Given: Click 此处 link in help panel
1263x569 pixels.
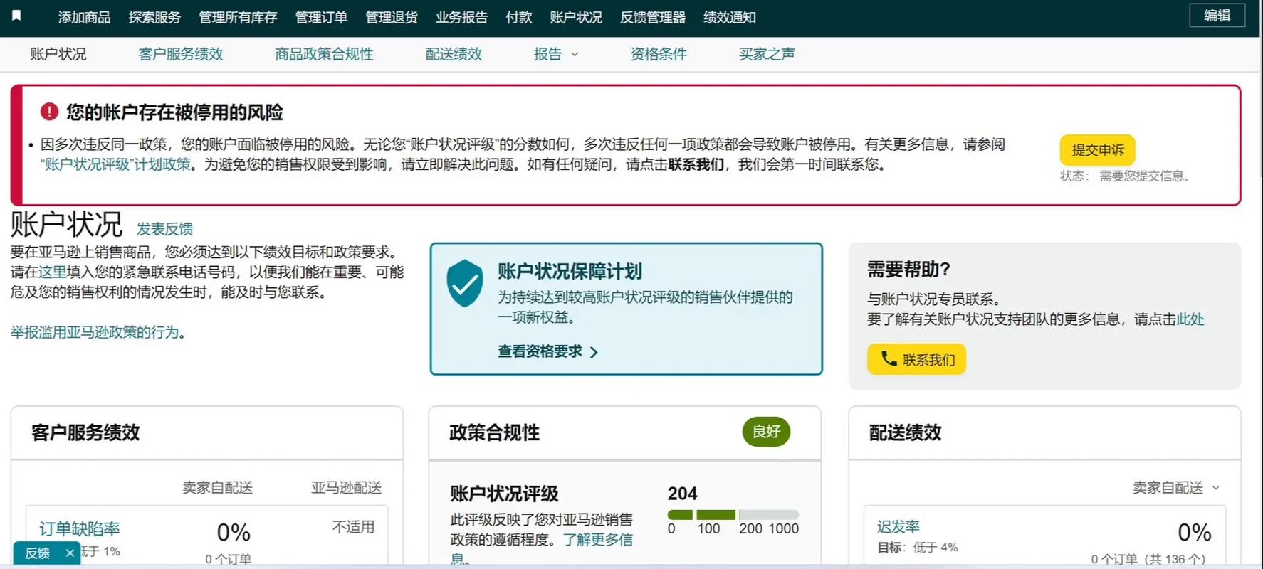Looking at the screenshot, I should click(1190, 319).
